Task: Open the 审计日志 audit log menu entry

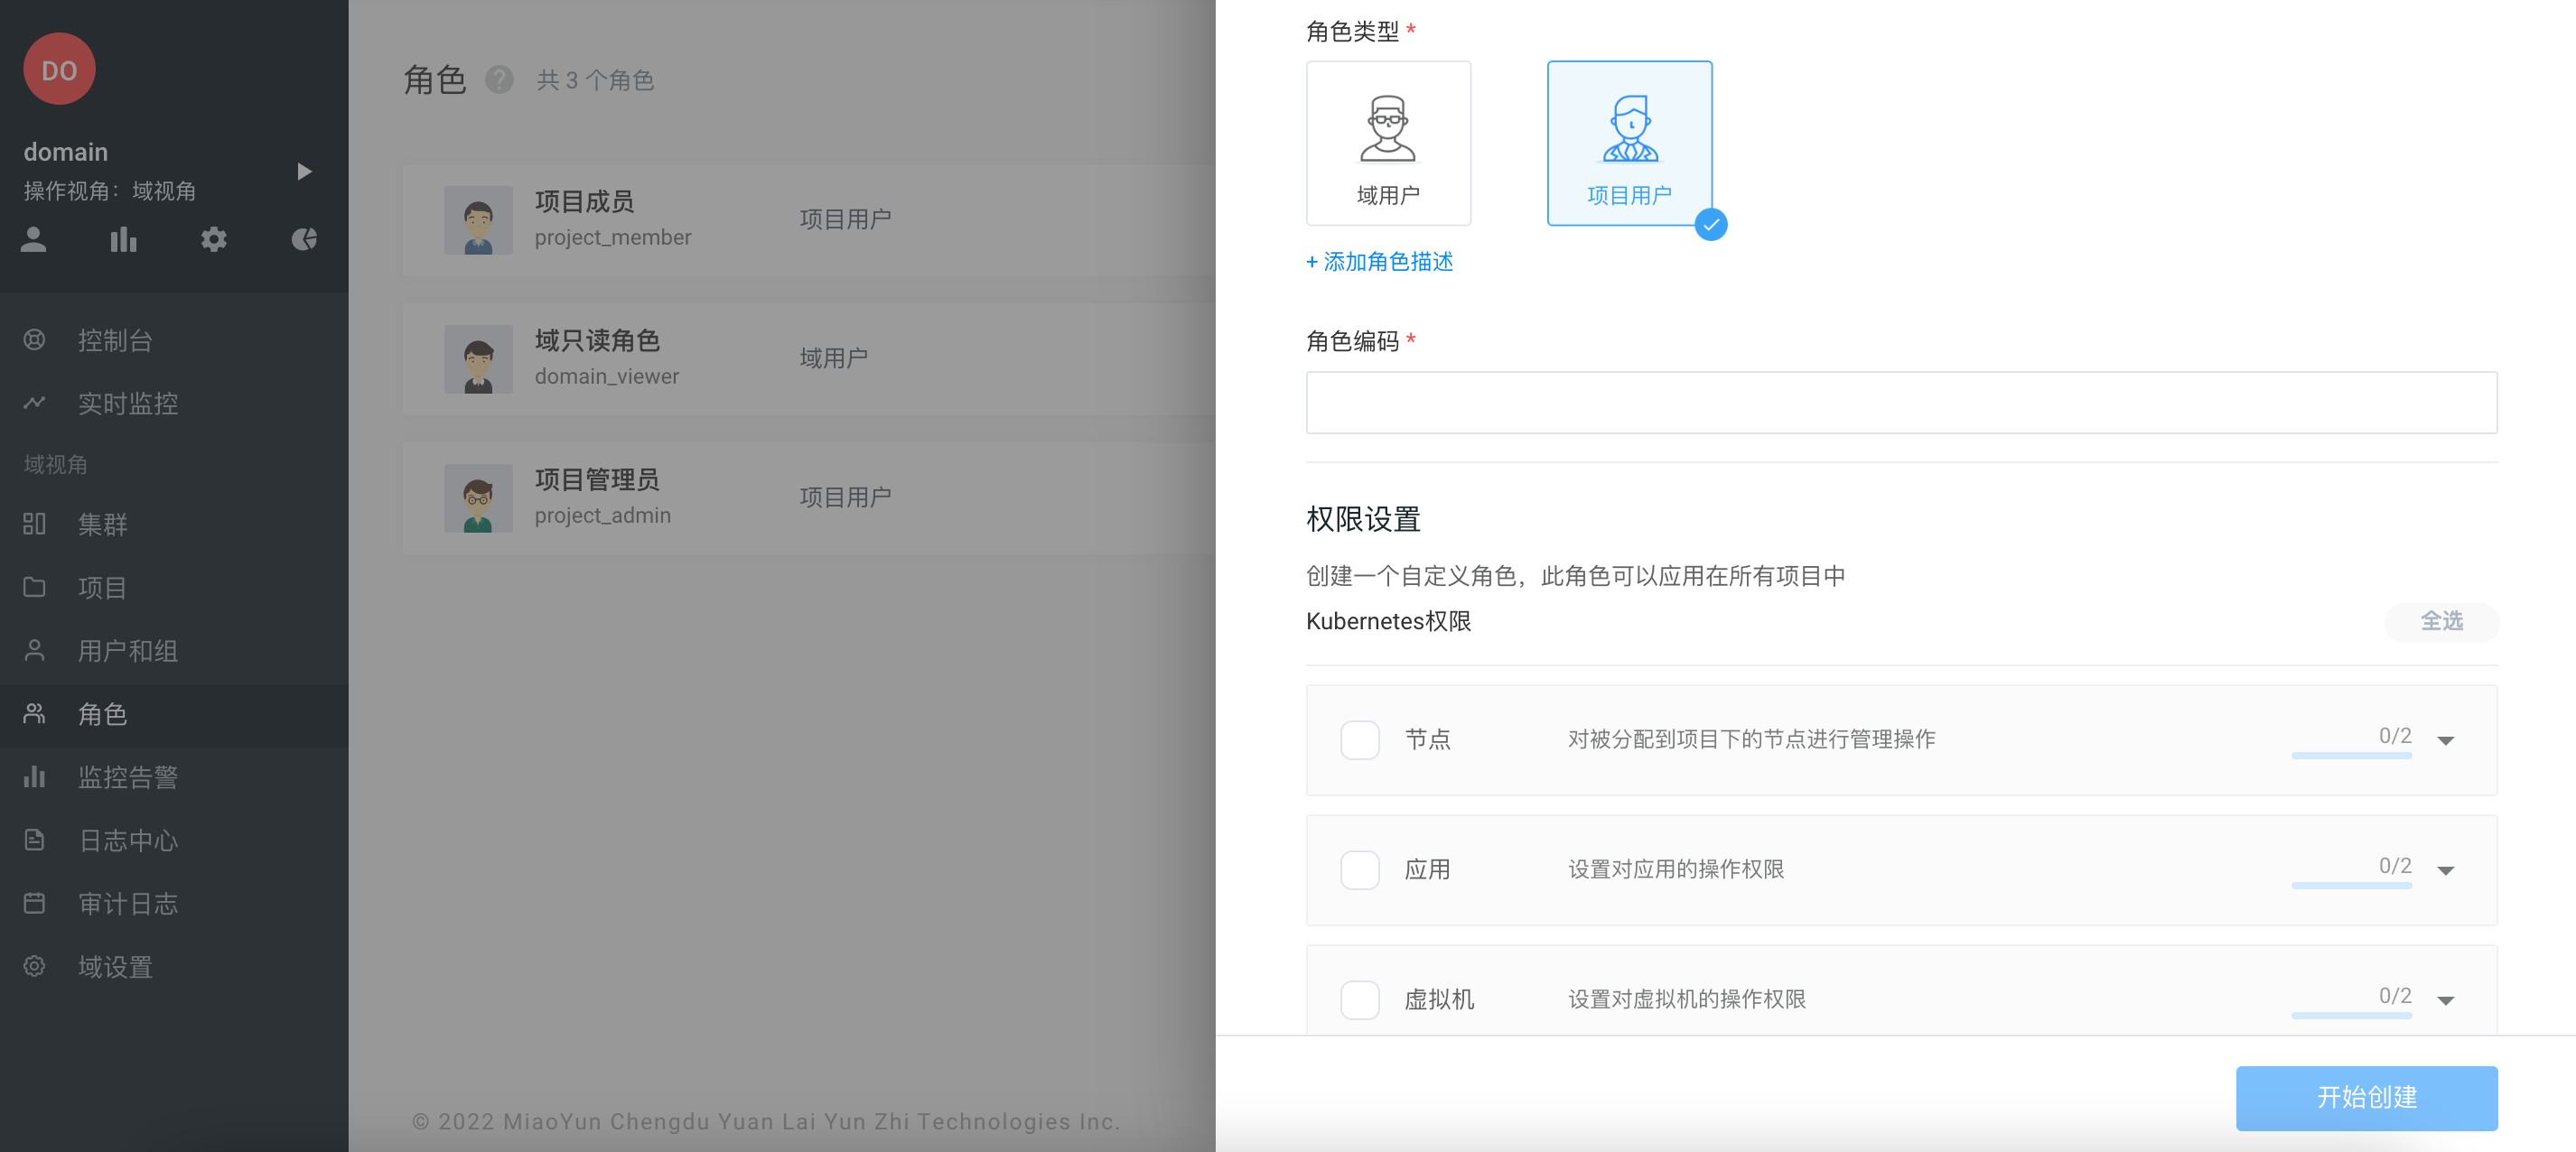Action: (x=128, y=903)
